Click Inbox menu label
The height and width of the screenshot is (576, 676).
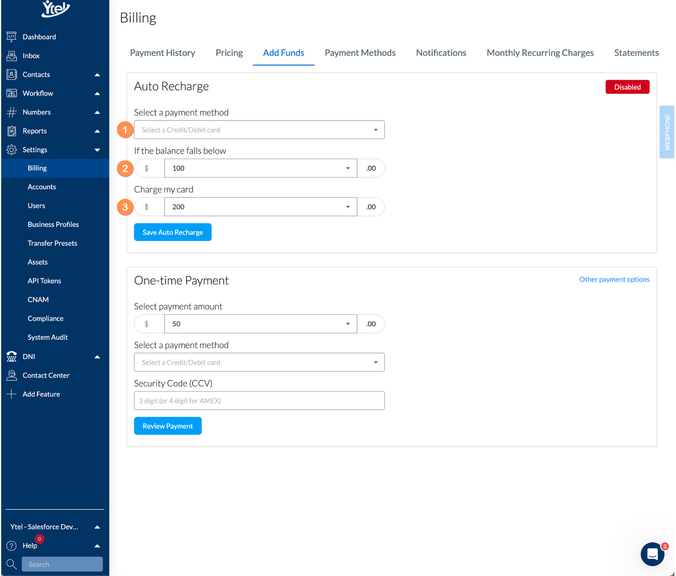(x=31, y=56)
